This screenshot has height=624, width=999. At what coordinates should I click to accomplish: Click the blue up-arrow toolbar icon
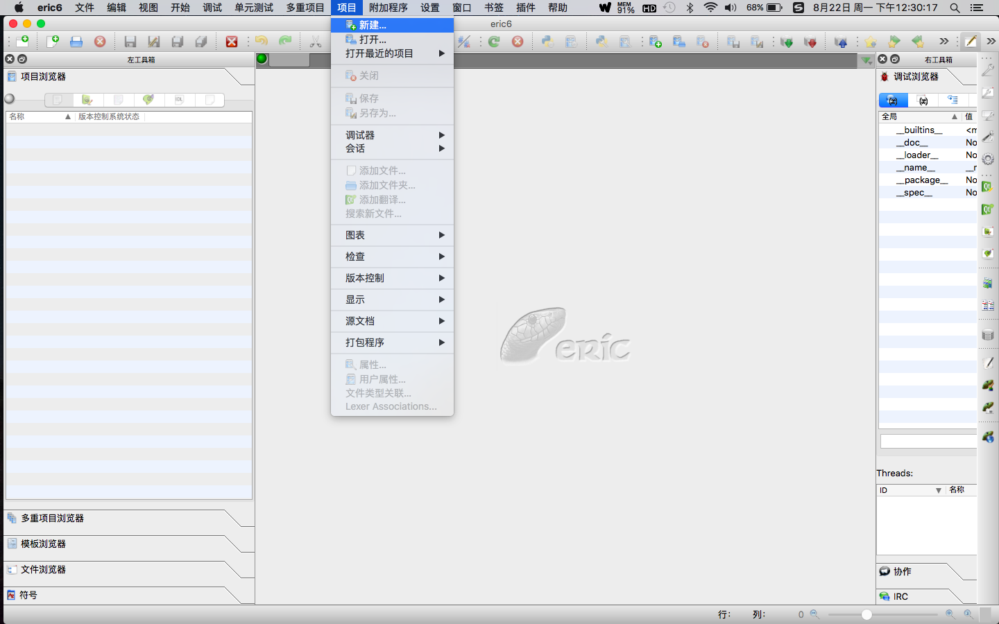tap(841, 42)
